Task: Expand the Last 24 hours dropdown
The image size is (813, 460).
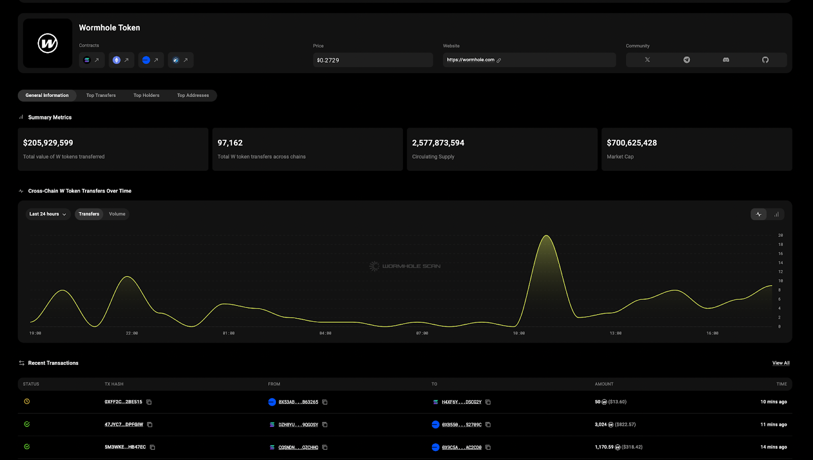Action: (x=48, y=214)
